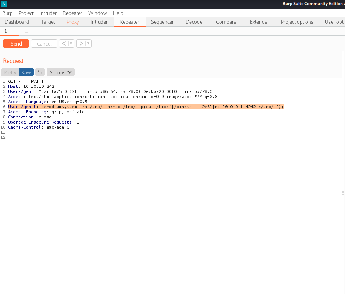345x294 pixels.
Task: Switch to the Proxy tab
Action: point(73,22)
